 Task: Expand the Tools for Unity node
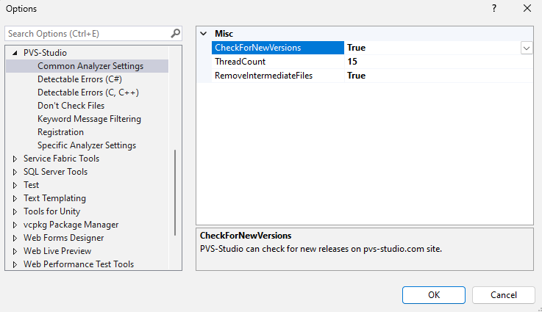click(x=15, y=211)
